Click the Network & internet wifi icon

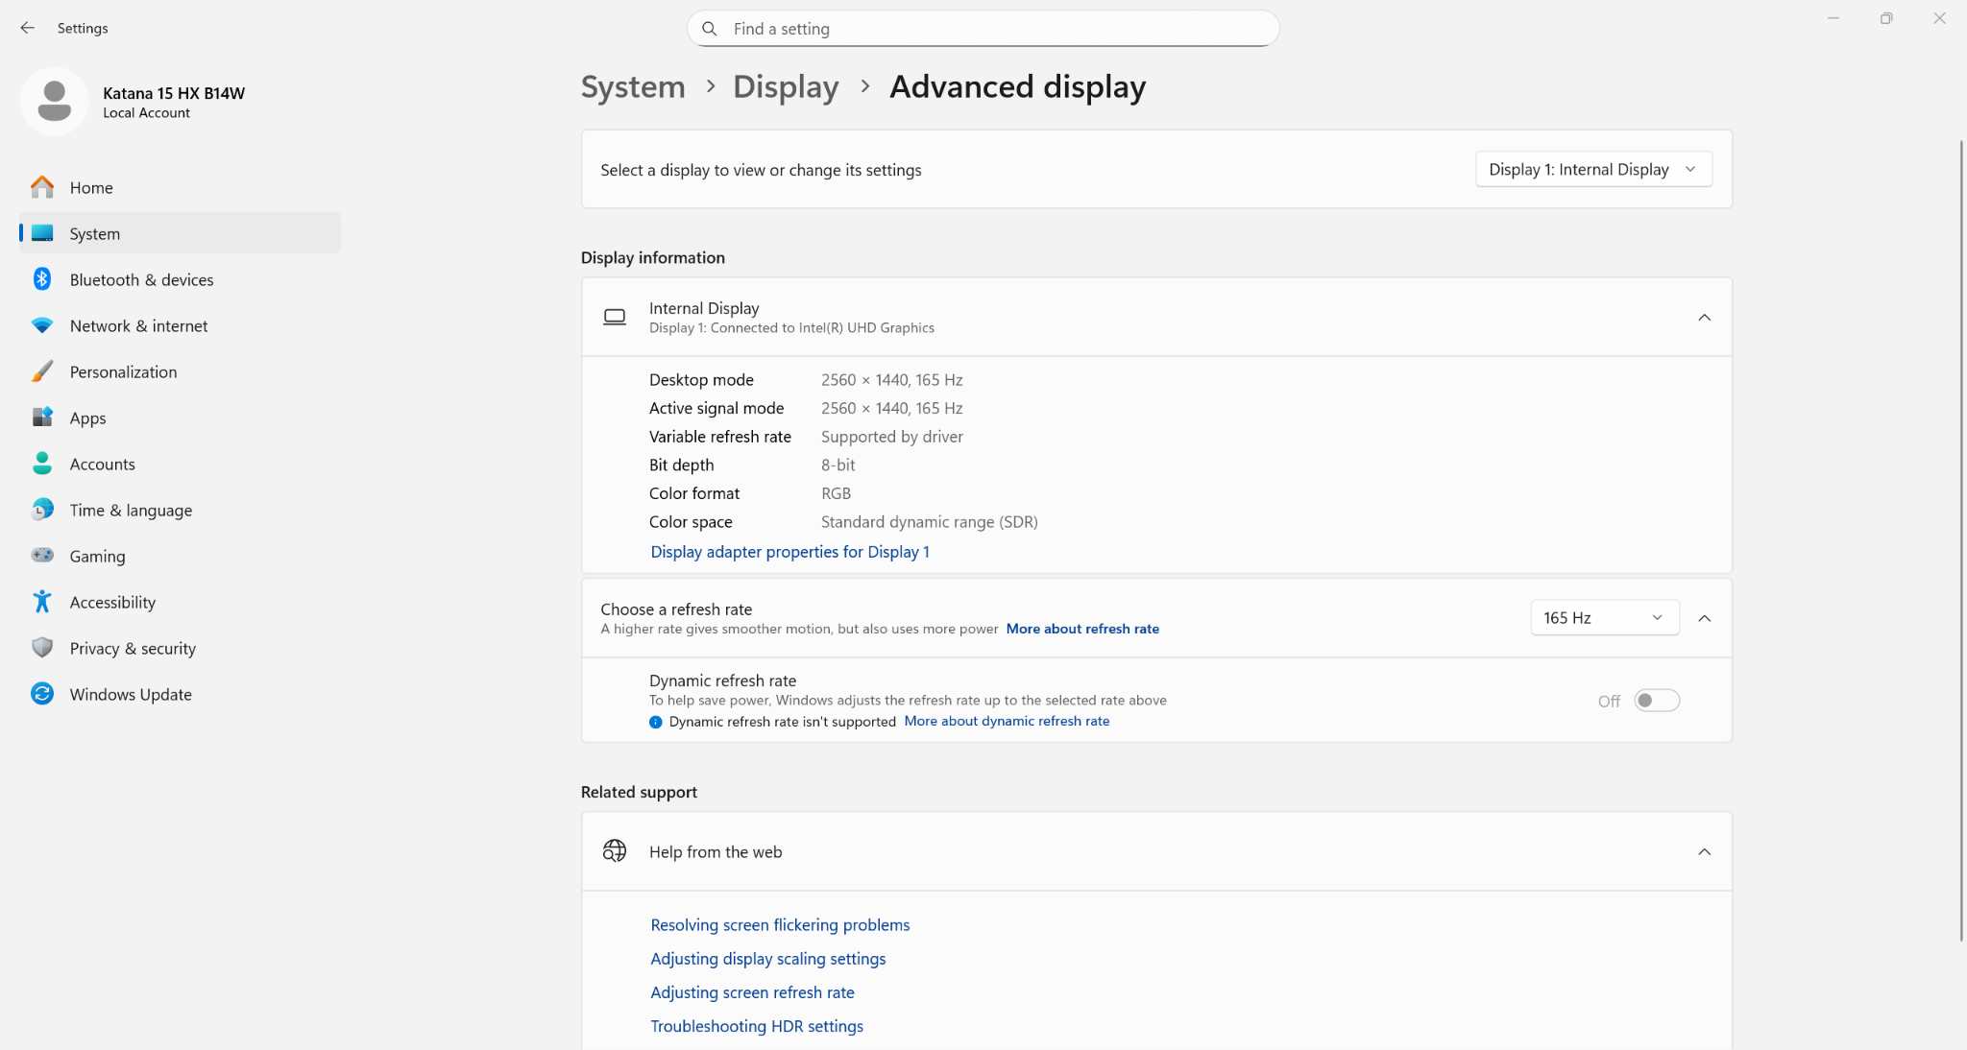point(42,325)
